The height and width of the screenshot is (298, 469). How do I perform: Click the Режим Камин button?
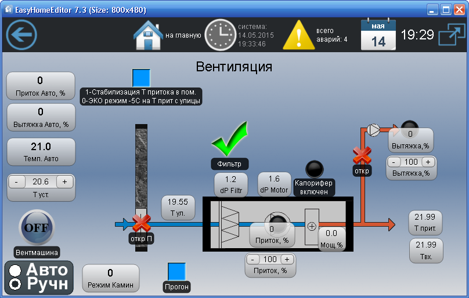coord(110,277)
